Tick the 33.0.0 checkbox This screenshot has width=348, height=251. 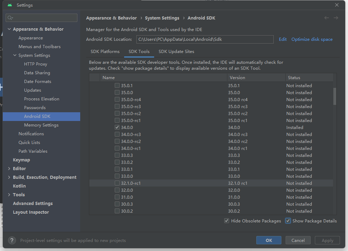[x=117, y=176]
